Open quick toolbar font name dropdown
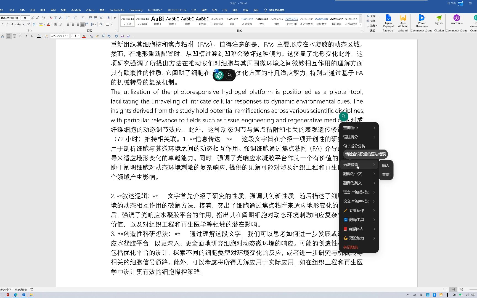 (x=67, y=36)
